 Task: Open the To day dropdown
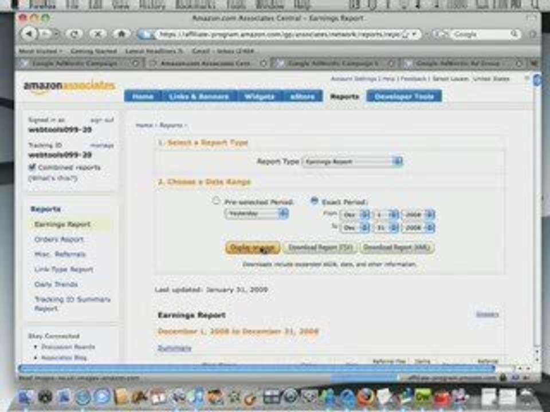386,228
